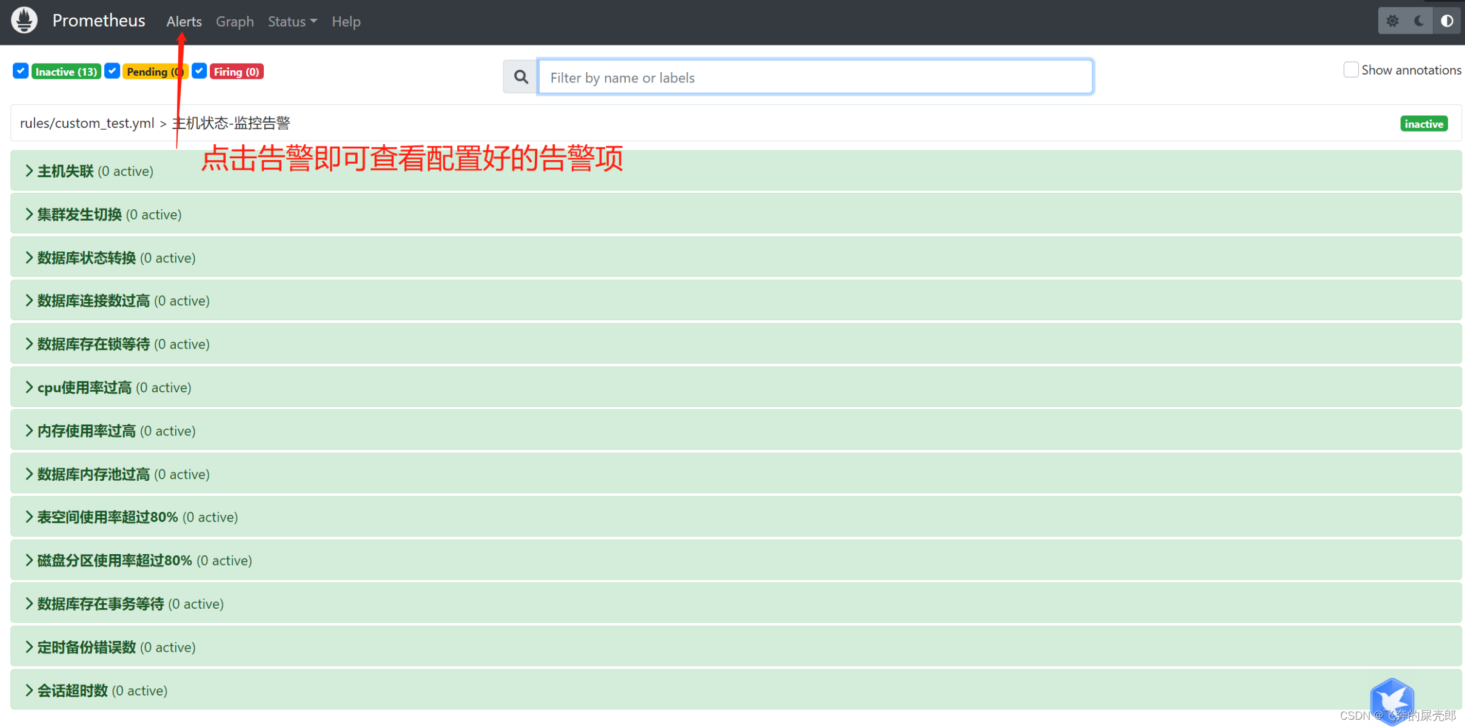Screen dimensions: 1465x727
Task: Open the Help menu
Action: (x=346, y=21)
